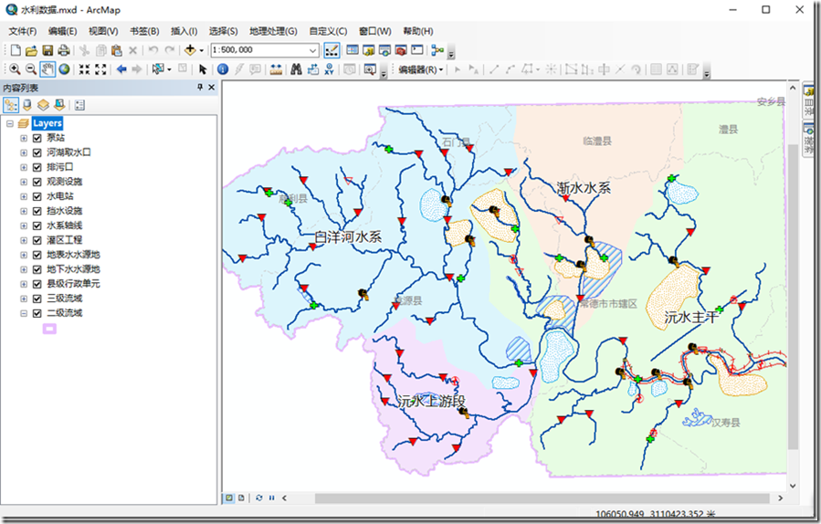Click the New map document icon
The height and width of the screenshot is (524, 821).
16,50
